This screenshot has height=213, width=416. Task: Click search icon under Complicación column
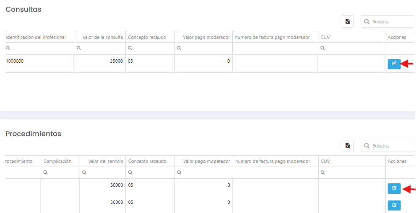45,172
